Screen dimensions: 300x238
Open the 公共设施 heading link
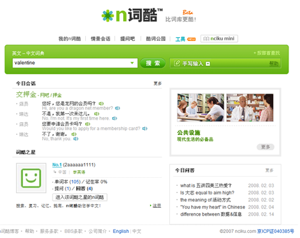click(188, 132)
